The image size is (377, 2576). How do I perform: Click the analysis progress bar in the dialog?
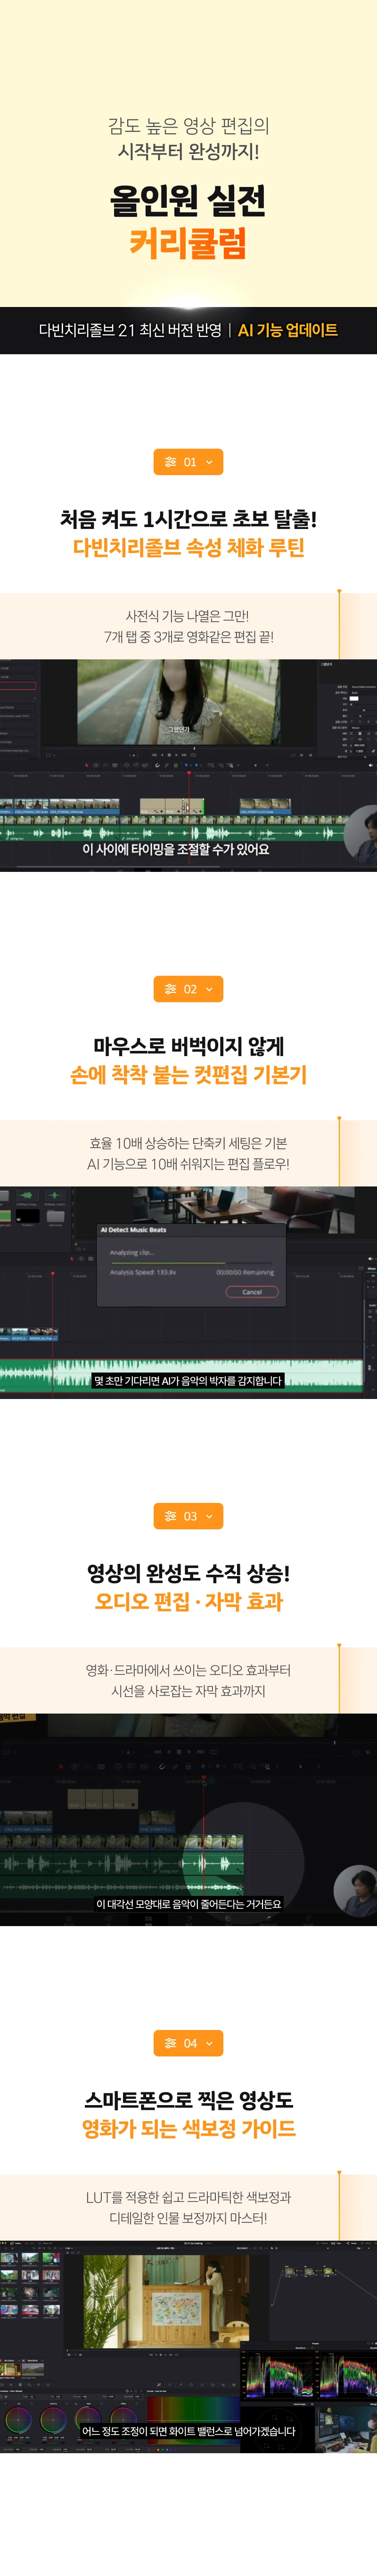point(191,1263)
